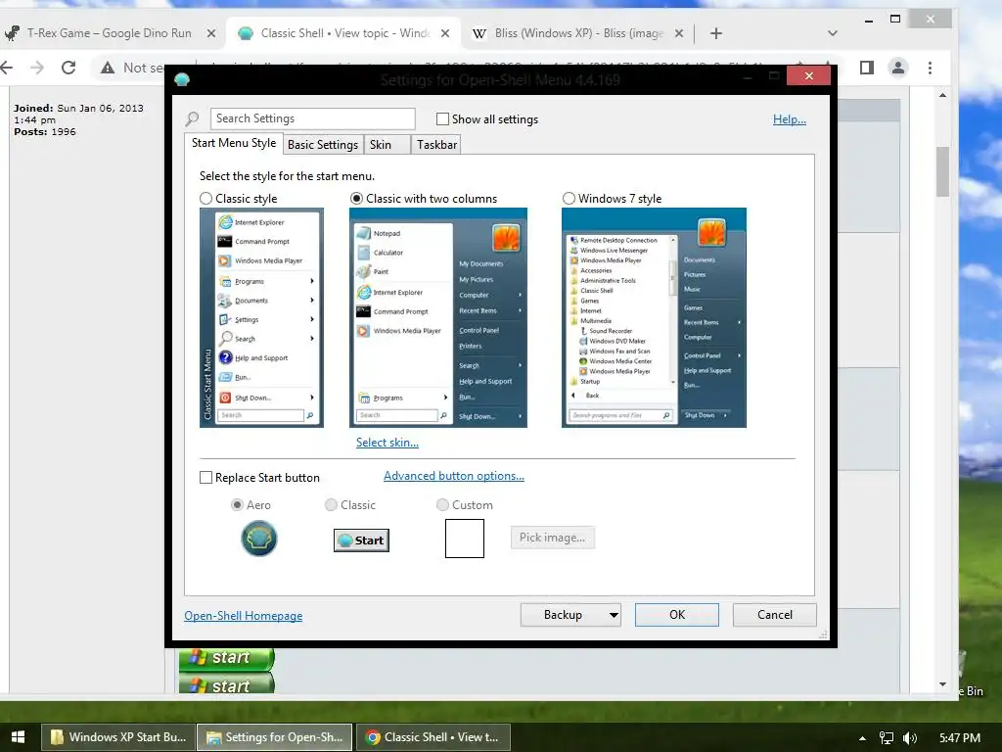This screenshot has width=1002, height=752.
Task: Open the Advanced button options link
Action: coord(454,476)
